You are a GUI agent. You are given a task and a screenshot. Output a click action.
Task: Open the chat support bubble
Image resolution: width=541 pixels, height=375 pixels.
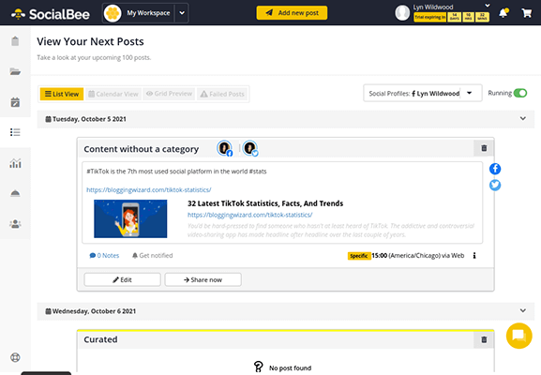point(518,336)
